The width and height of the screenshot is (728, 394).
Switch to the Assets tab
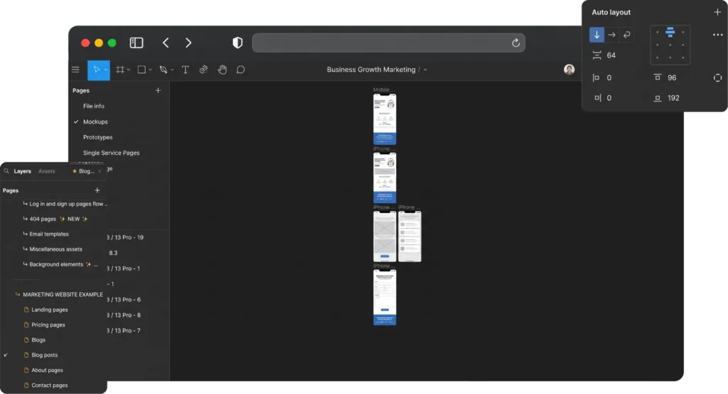(x=46, y=171)
